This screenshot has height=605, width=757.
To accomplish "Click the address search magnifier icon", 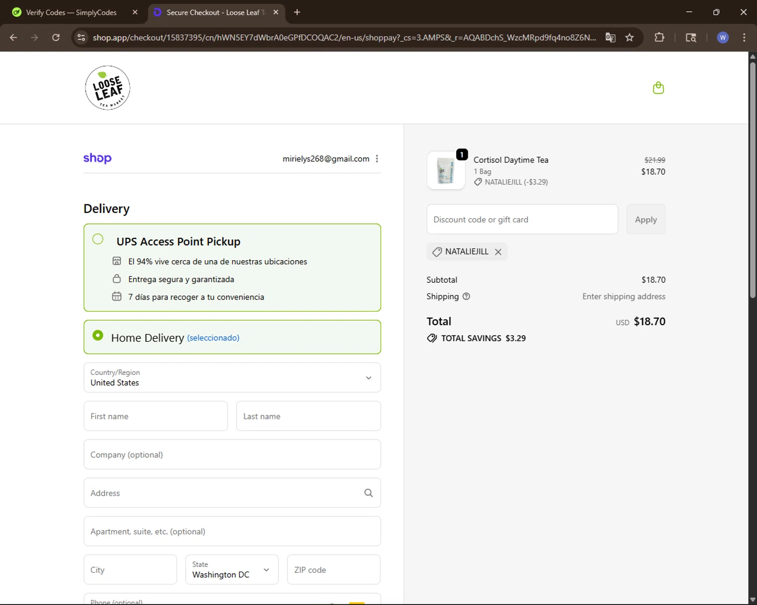I will 368,493.
